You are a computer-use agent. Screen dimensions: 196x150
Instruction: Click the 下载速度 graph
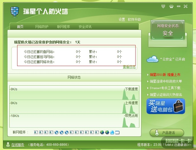(74, 93)
